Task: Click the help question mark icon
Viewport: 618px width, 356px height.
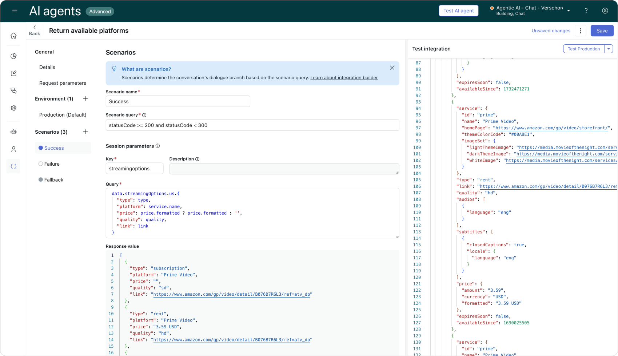Action: 586,11
